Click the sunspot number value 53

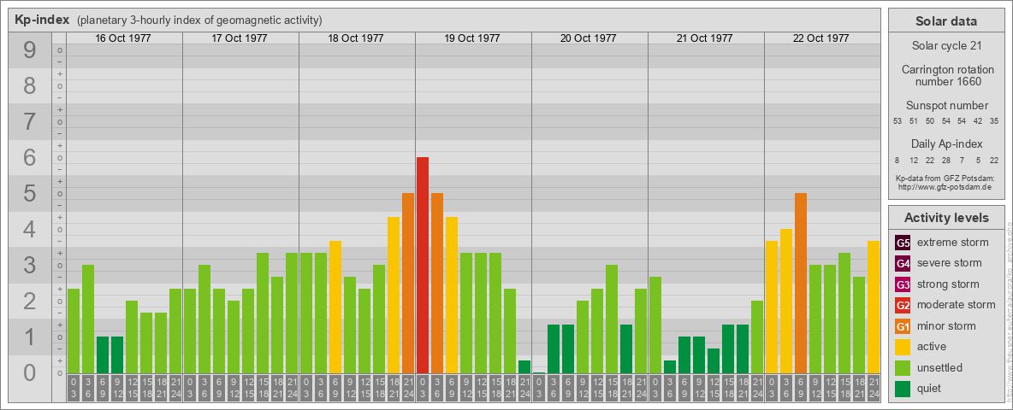coord(897,121)
